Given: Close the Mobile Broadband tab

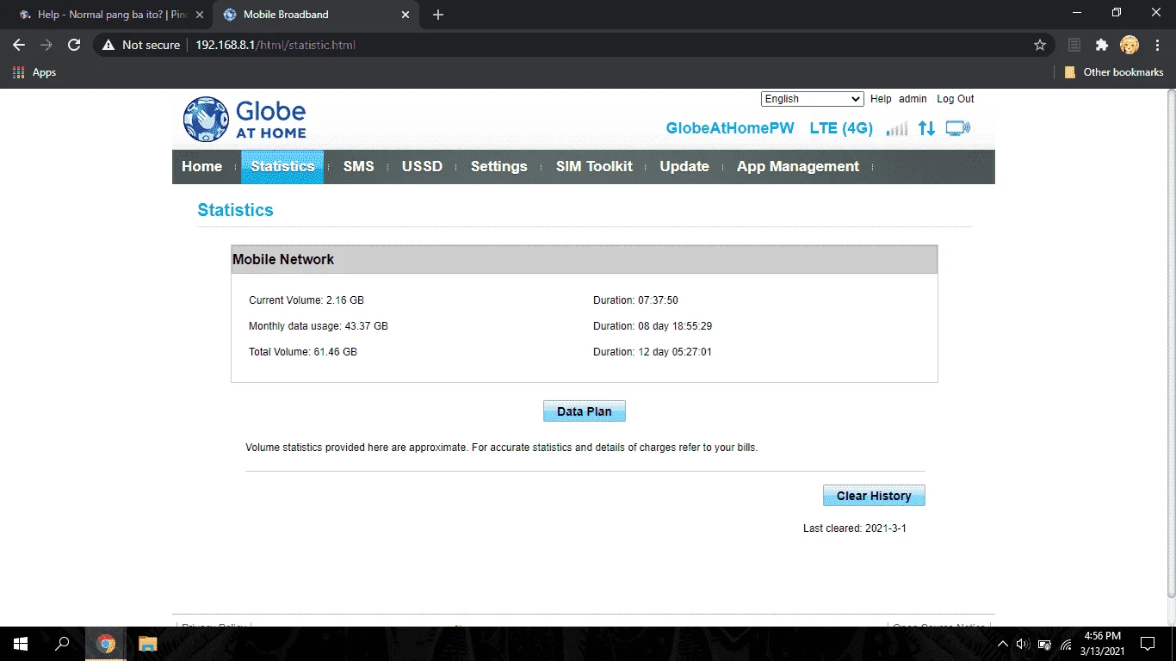Looking at the screenshot, I should tap(405, 15).
